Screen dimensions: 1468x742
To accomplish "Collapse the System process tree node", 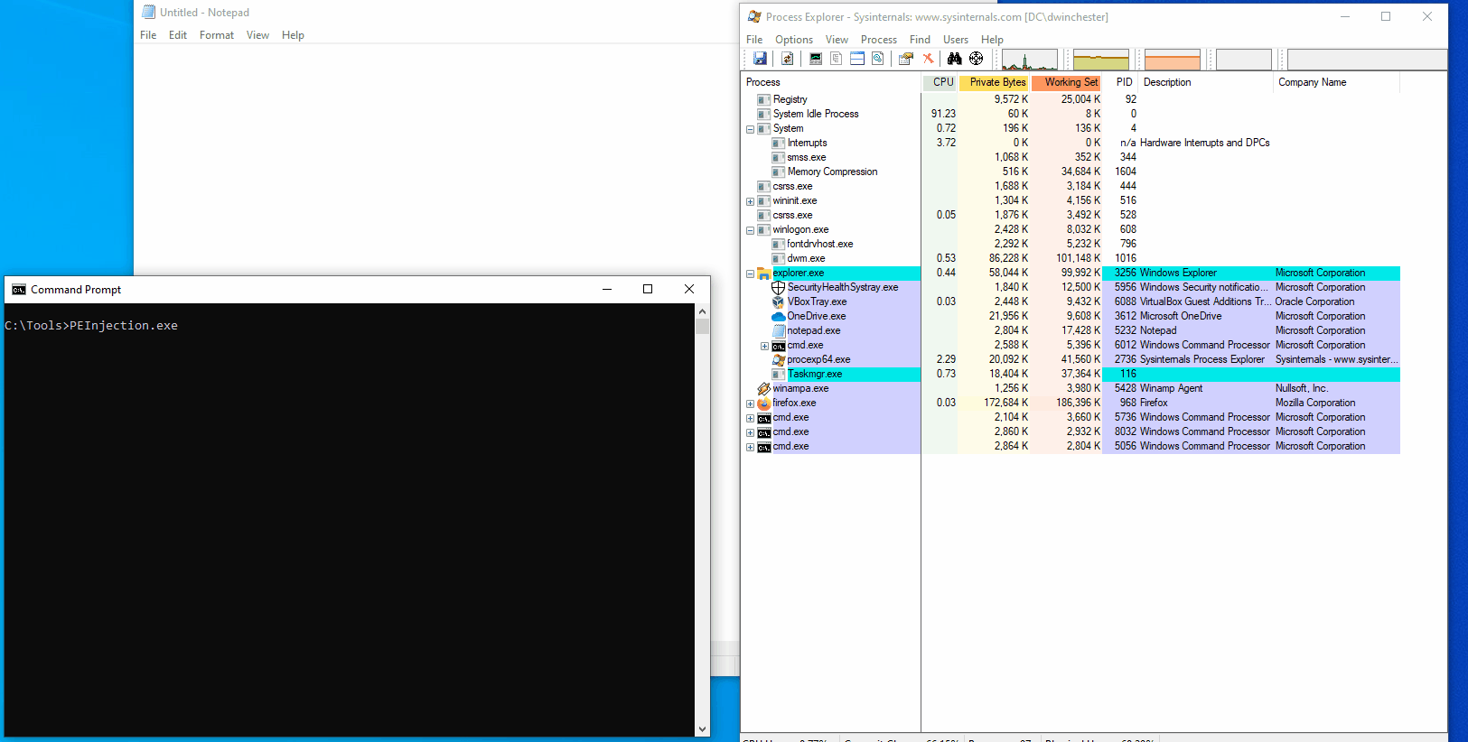I will [750, 129].
